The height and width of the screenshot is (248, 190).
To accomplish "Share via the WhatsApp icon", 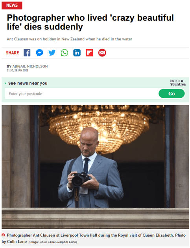I will click(x=65, y=53).
